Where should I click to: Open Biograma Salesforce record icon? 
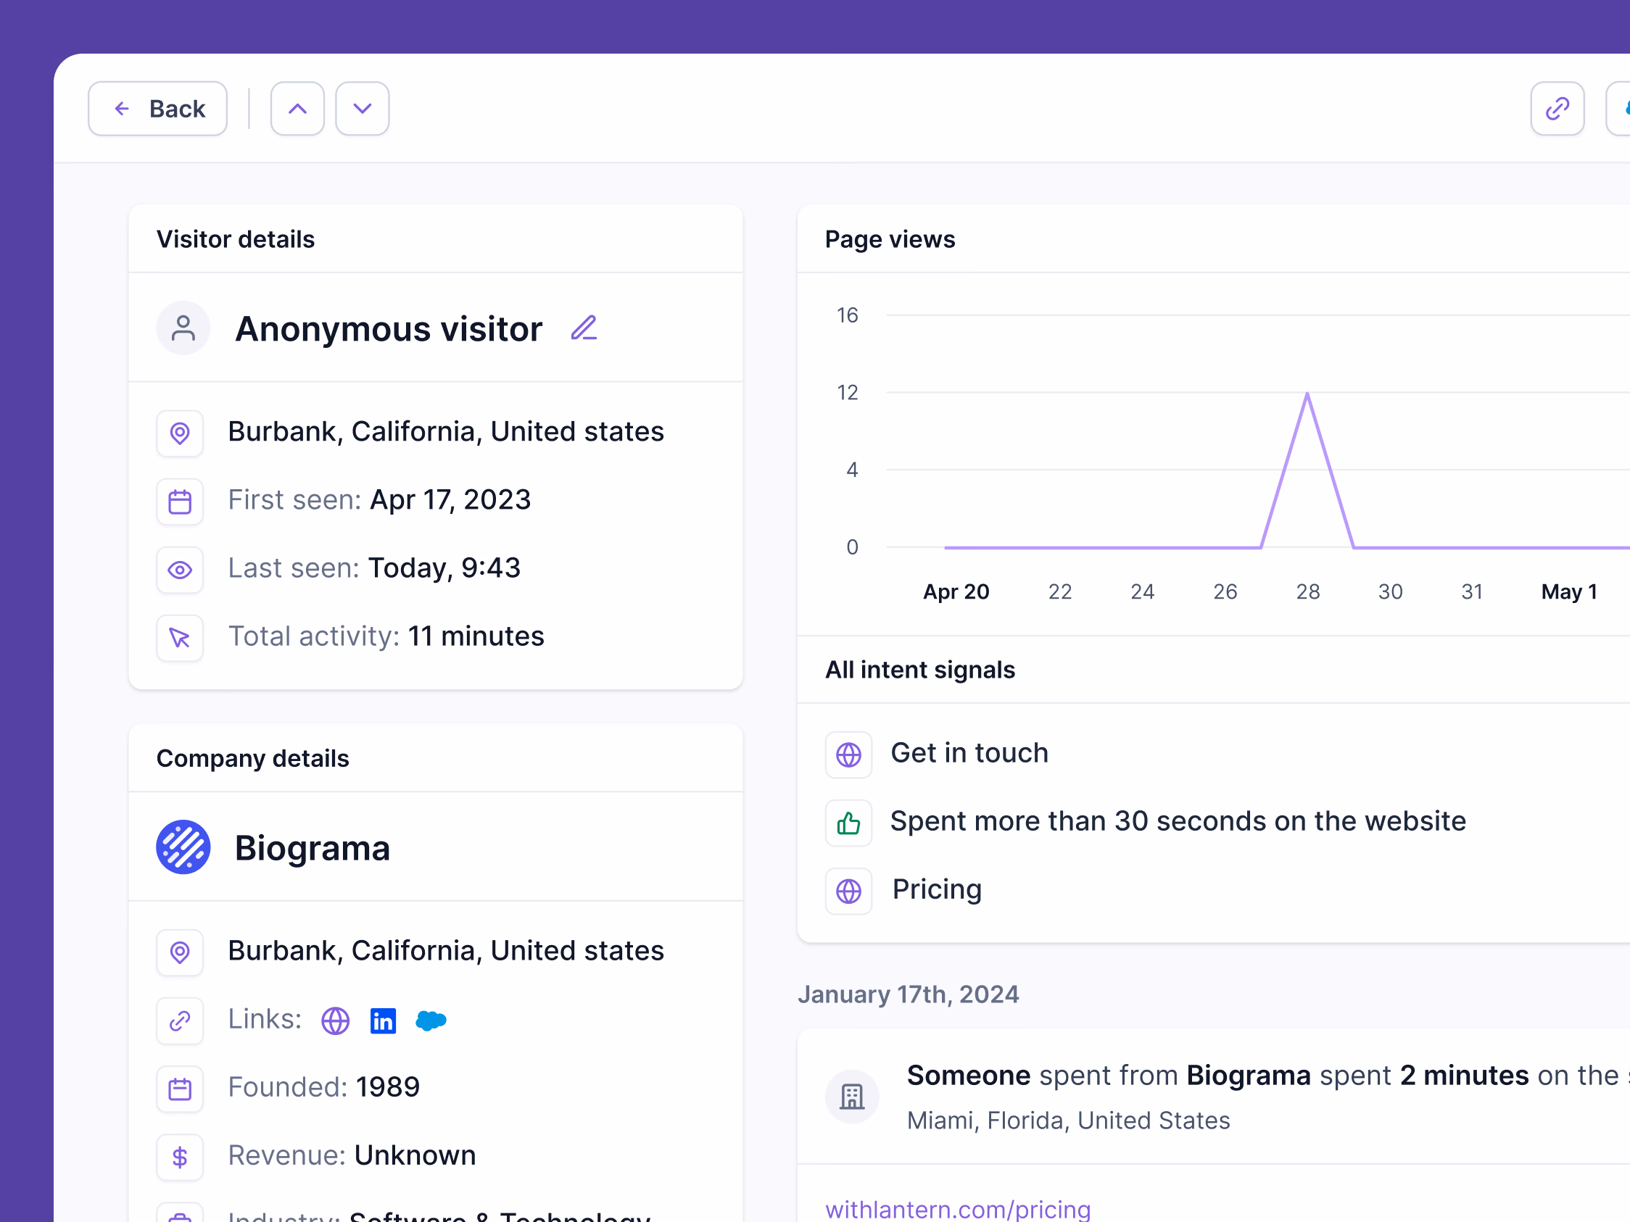click(431, 1021)
